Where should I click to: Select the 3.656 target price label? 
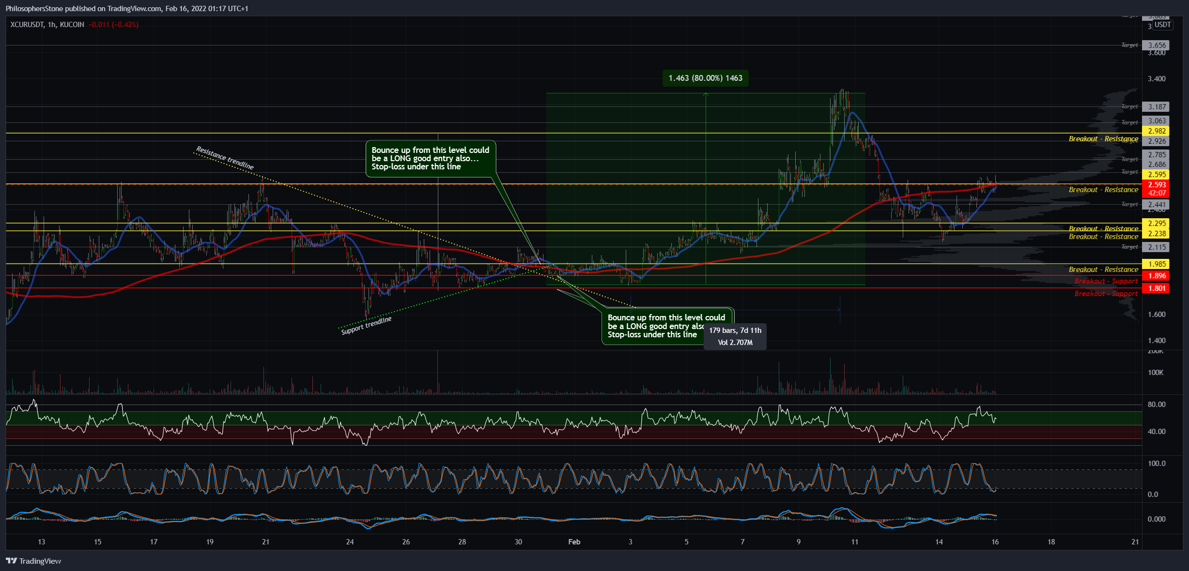click(x=1156, y=45)
